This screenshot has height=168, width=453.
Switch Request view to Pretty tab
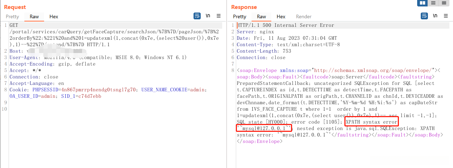[x=12, y=16]
